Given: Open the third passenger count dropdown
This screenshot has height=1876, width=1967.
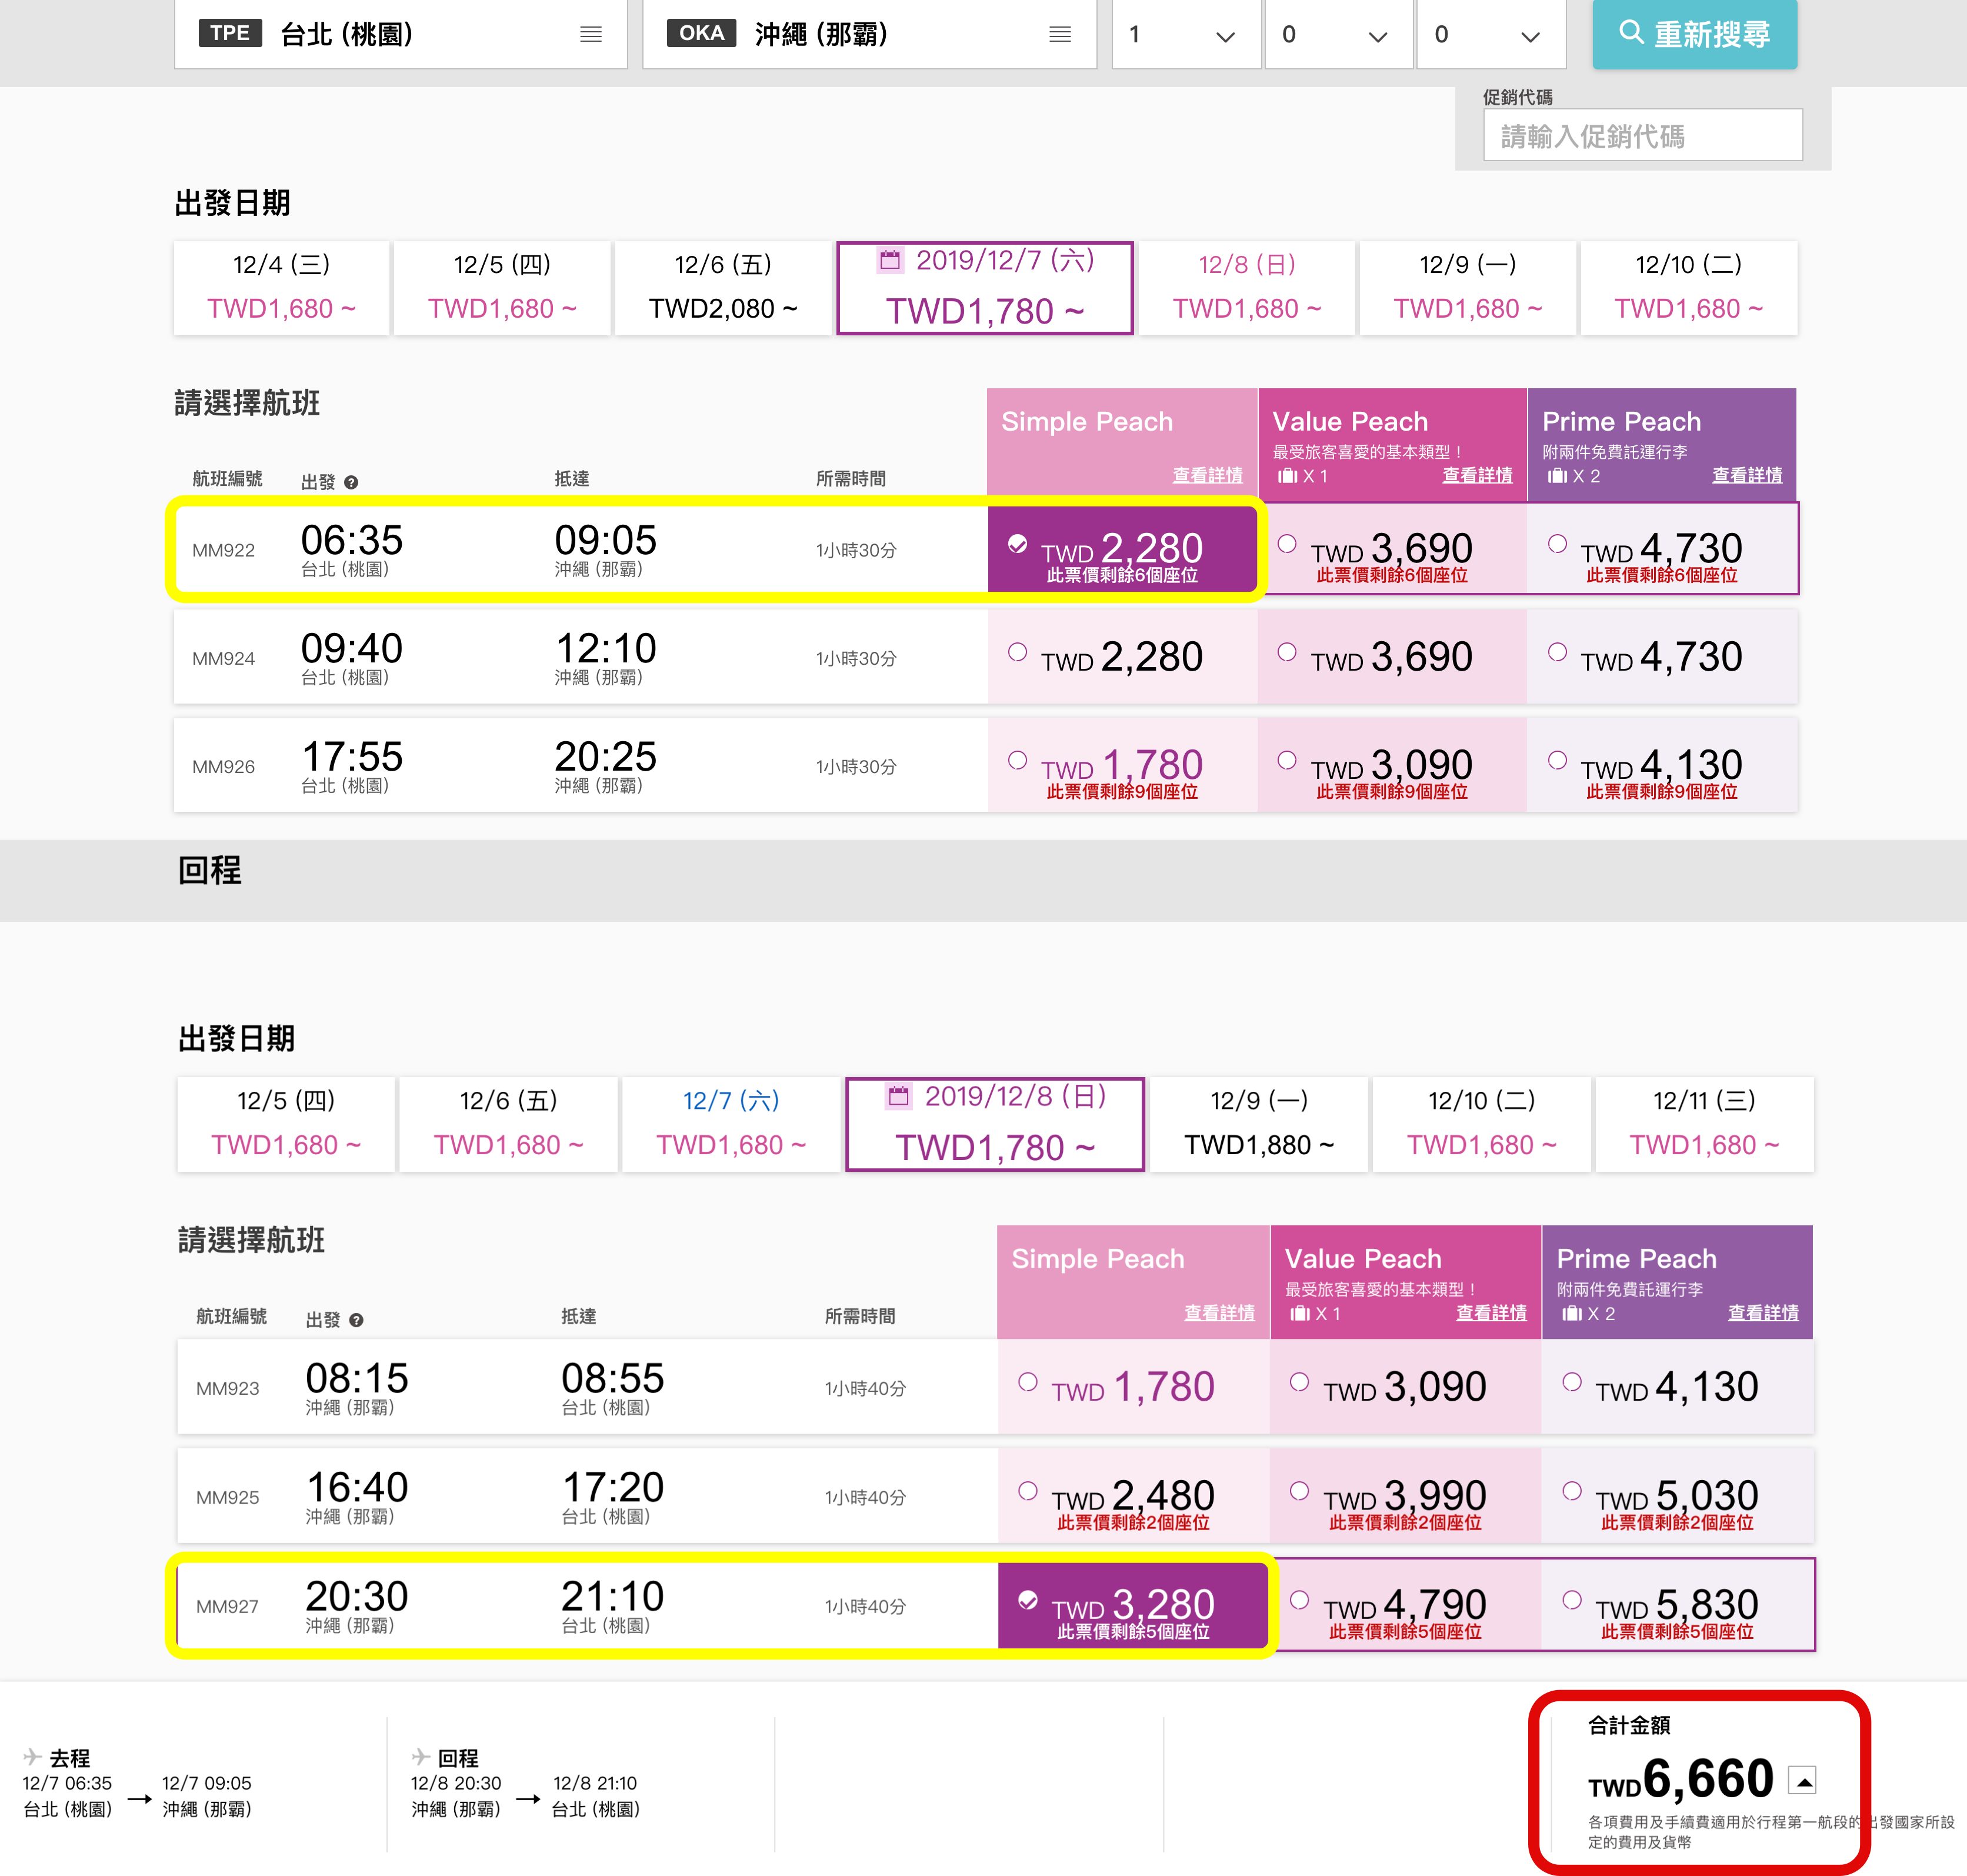Looking at the screenshot, I should click(x=1490, y=35).
